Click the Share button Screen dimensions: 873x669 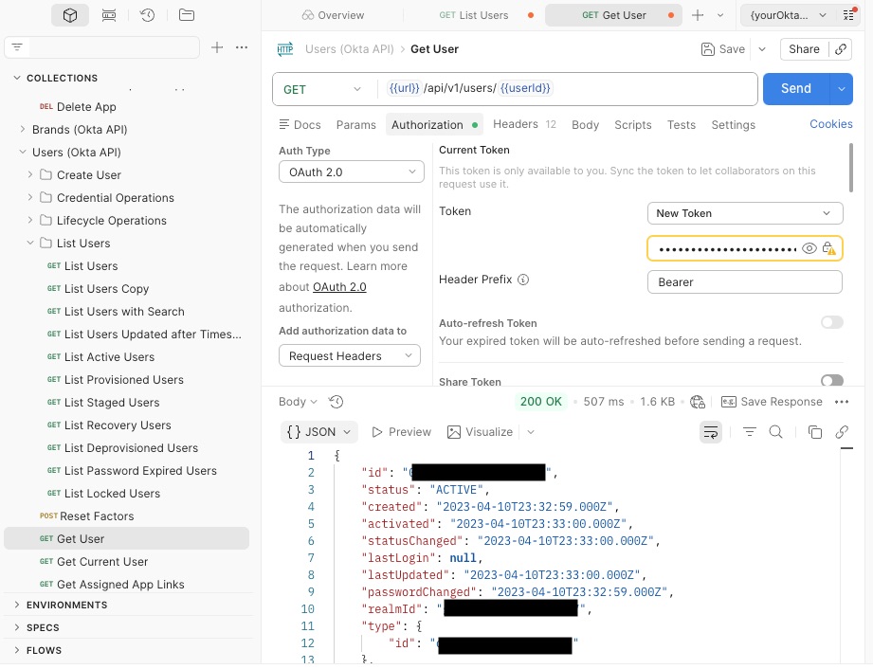[804, 49]
